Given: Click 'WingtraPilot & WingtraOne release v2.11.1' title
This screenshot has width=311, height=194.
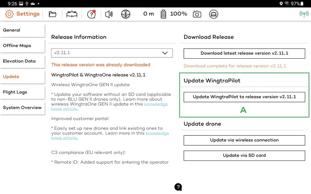Looking at the screenshot, I should point(98,75).
